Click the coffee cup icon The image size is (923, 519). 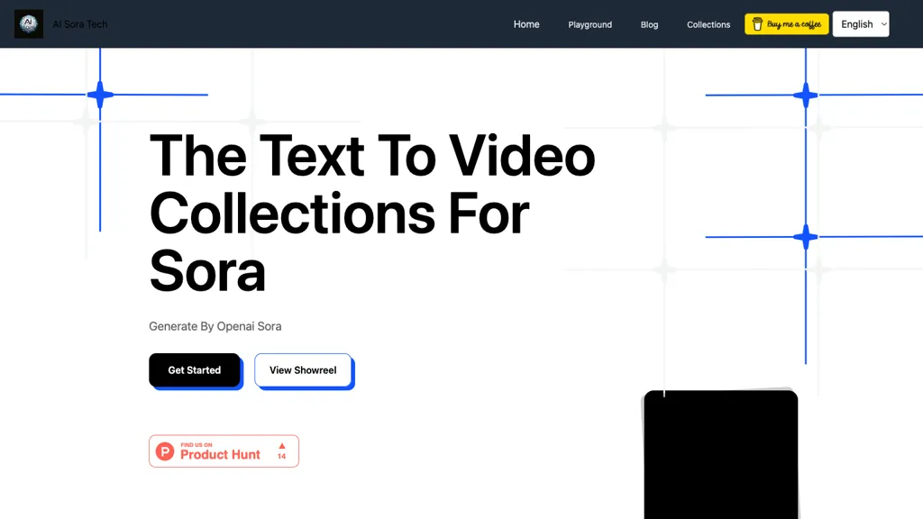[757, 24]
